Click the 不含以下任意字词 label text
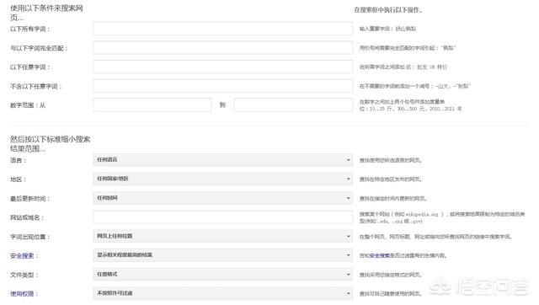Image resolution: width=539 pixels, height=305 pixels. [x=35, y=87]
